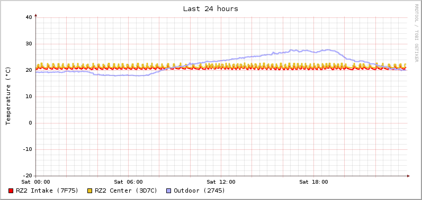Select the RZ2 Center (3D7C) legend label
Image resolution: width=422 pixels, height=200 pixels.
[126, 191]
